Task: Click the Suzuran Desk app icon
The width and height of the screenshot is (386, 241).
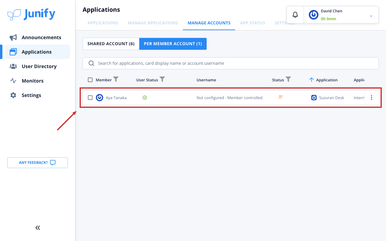Action: (314, 98)
